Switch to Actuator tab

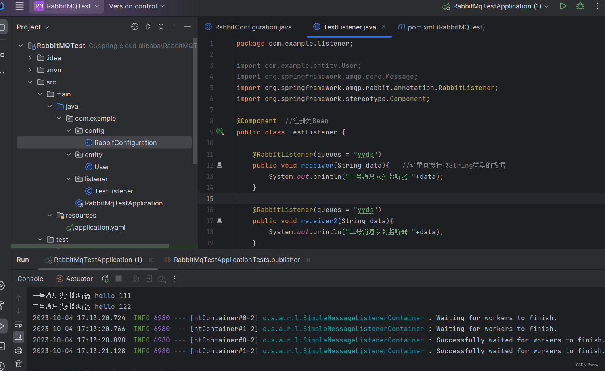[74, 279]
